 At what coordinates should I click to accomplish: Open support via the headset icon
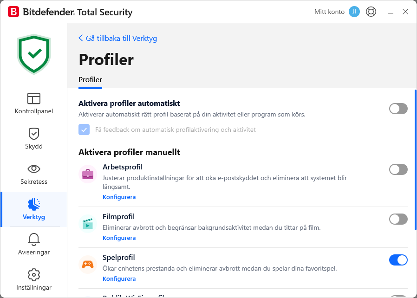371,12
